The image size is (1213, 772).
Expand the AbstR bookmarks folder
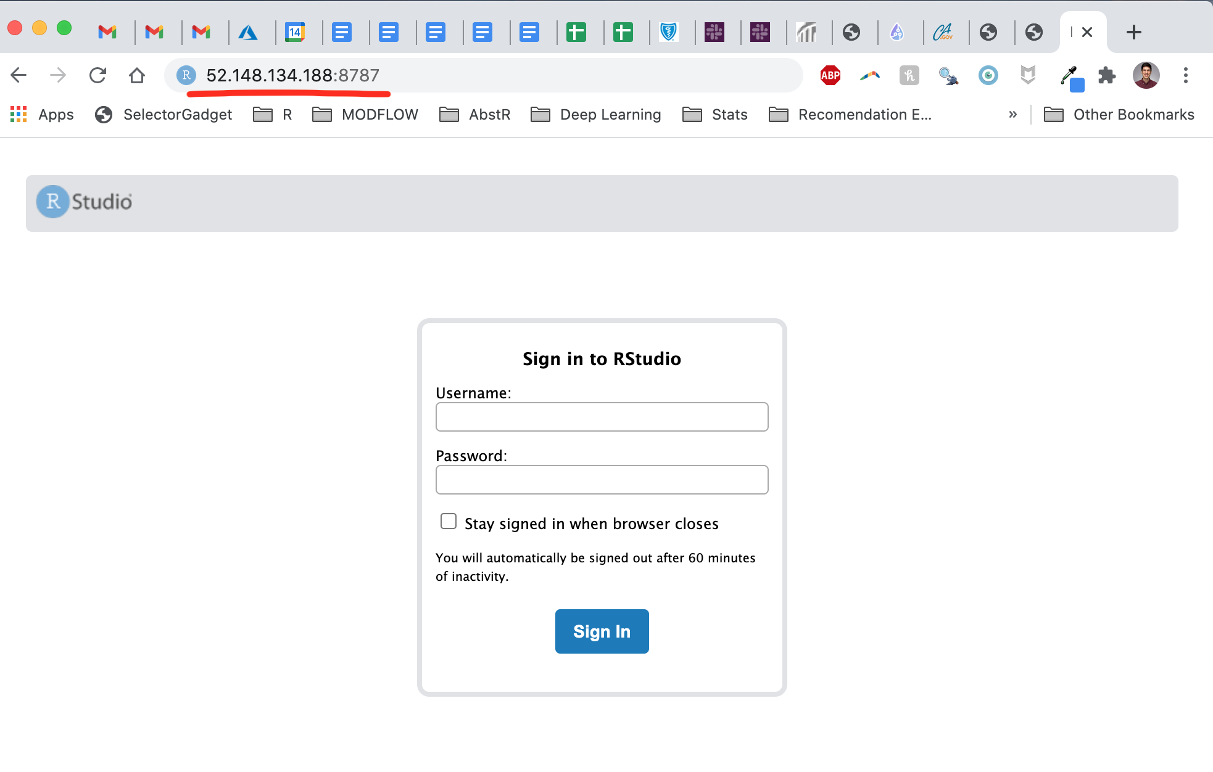pyautogui.click(x=475, y=115)
